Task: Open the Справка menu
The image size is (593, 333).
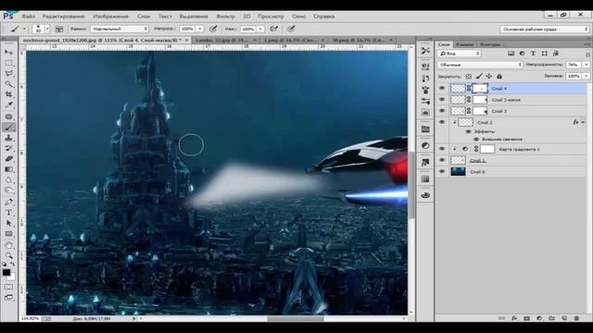Action: point(323,17)
